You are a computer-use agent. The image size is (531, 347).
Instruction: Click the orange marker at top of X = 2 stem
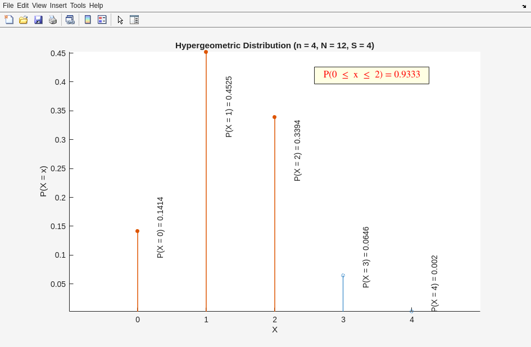275,117
